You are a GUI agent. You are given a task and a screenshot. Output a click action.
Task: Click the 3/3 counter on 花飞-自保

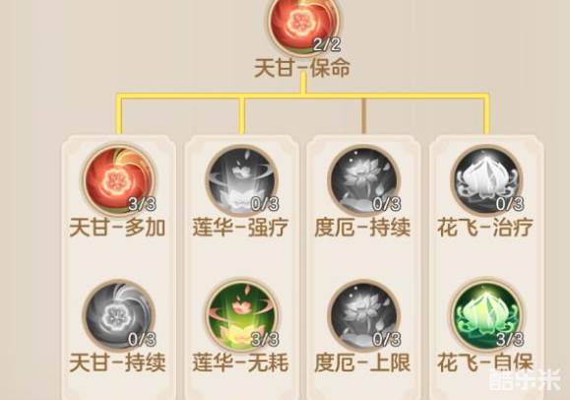pos(510,339)
